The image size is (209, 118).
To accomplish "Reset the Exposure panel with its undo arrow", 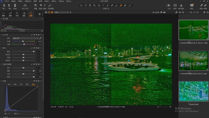I will click(36, 48).
